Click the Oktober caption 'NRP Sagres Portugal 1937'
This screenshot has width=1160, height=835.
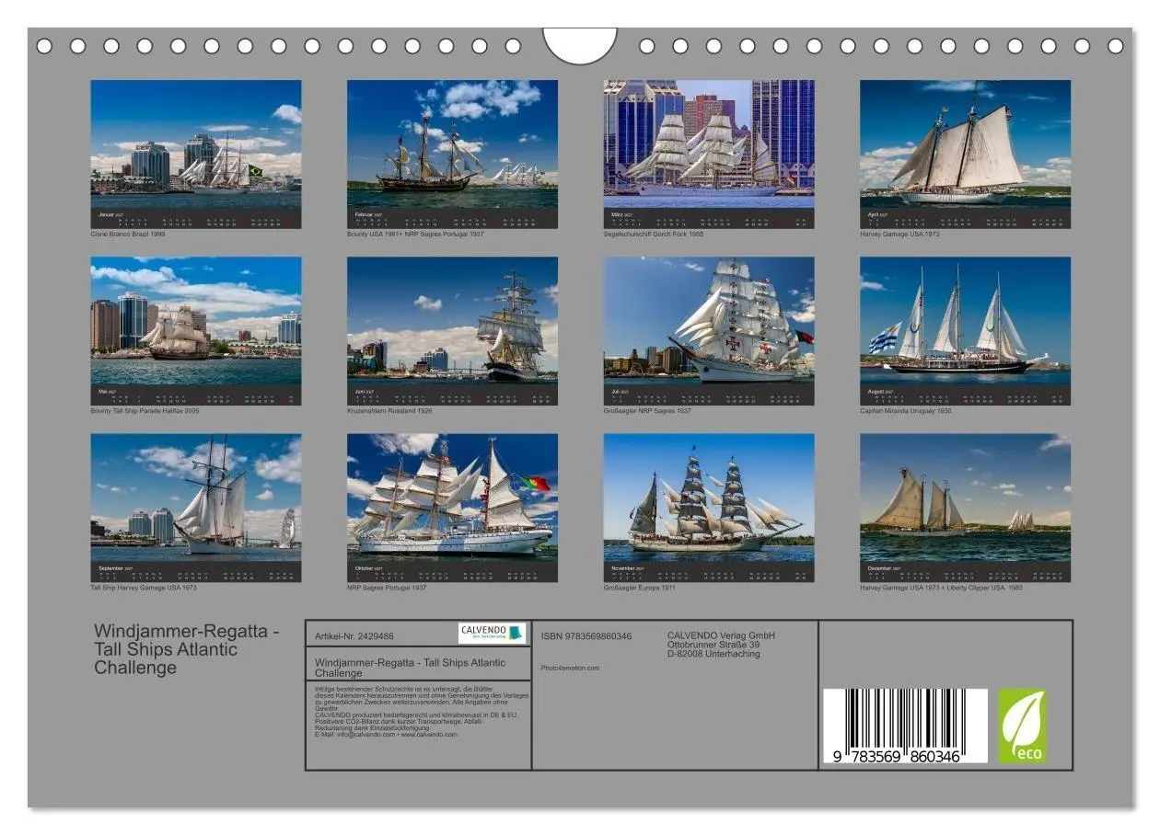coord(387,588)
